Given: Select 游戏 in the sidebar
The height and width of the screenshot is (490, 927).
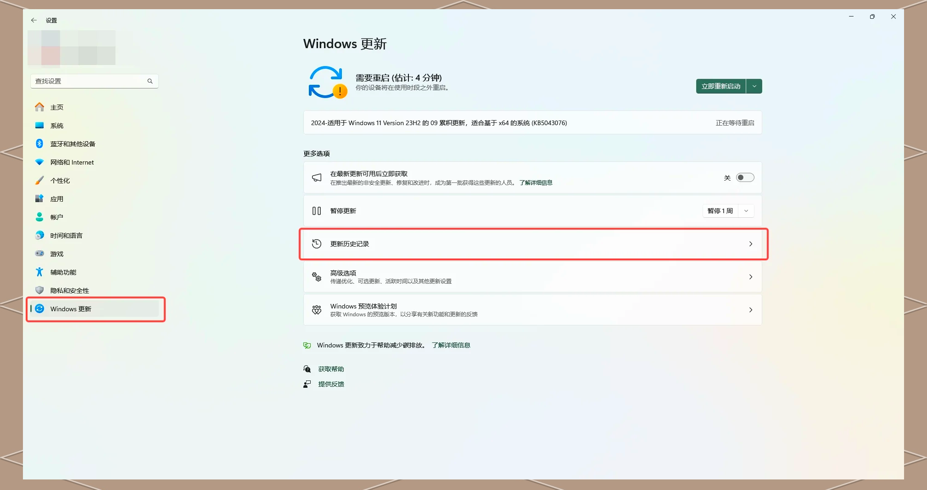Looking at the screenshot, I should [95, 253].
